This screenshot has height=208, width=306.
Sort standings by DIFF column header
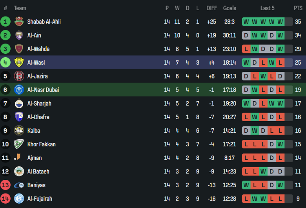coord(212,8)
